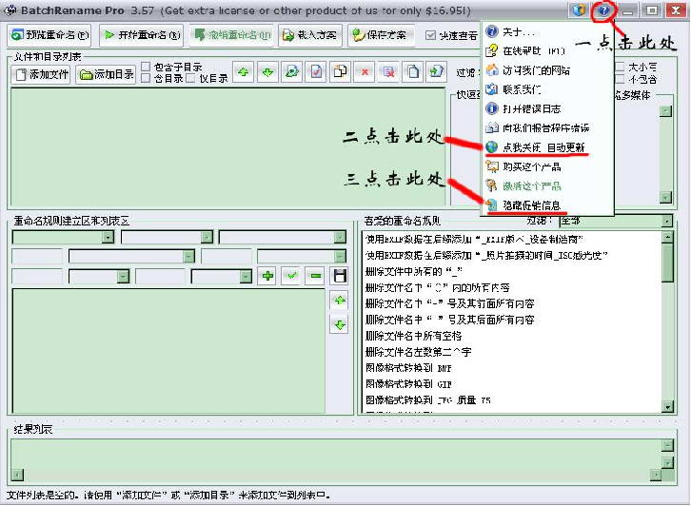Tick the 仅目录 checkbox
Image resolution: width=691 pixels, height=506 pixels.
(x=190, y=78)
